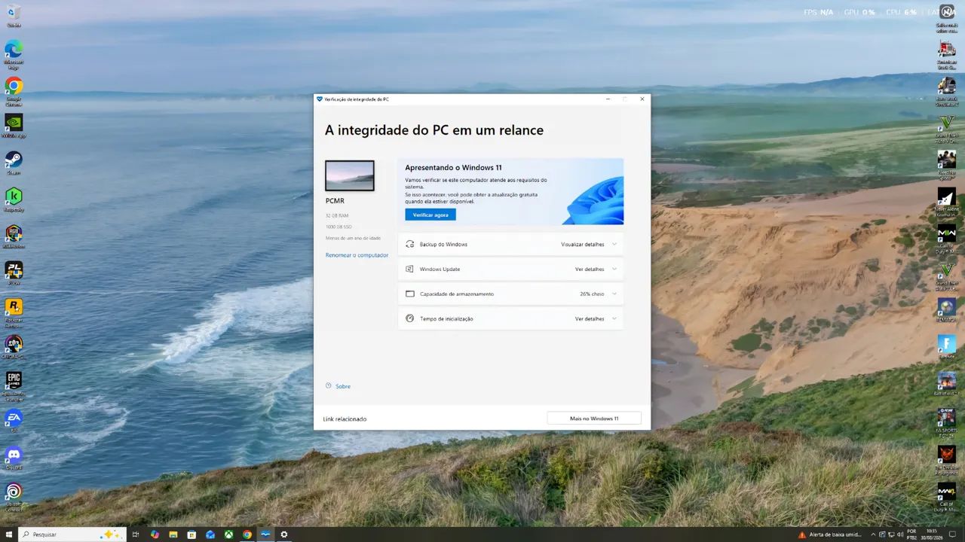Viewport: 965px width, 542px height.
Task: Select the EA SPORTS FC desktop shortcut
Action: [x=946, y=421]
